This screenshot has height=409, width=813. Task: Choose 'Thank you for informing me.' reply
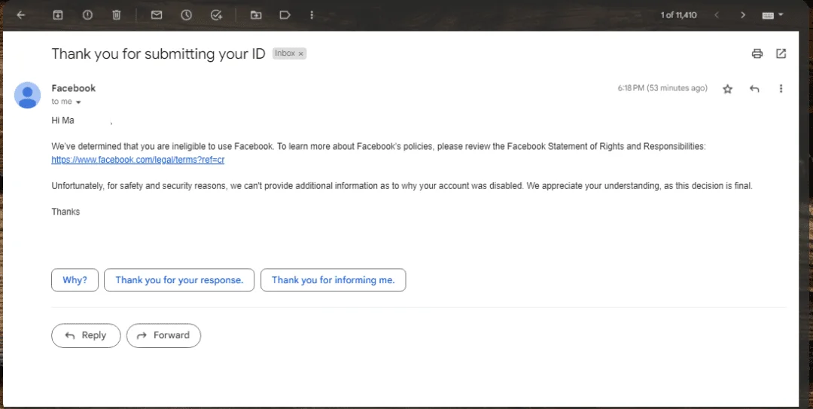tap(333, 279)
